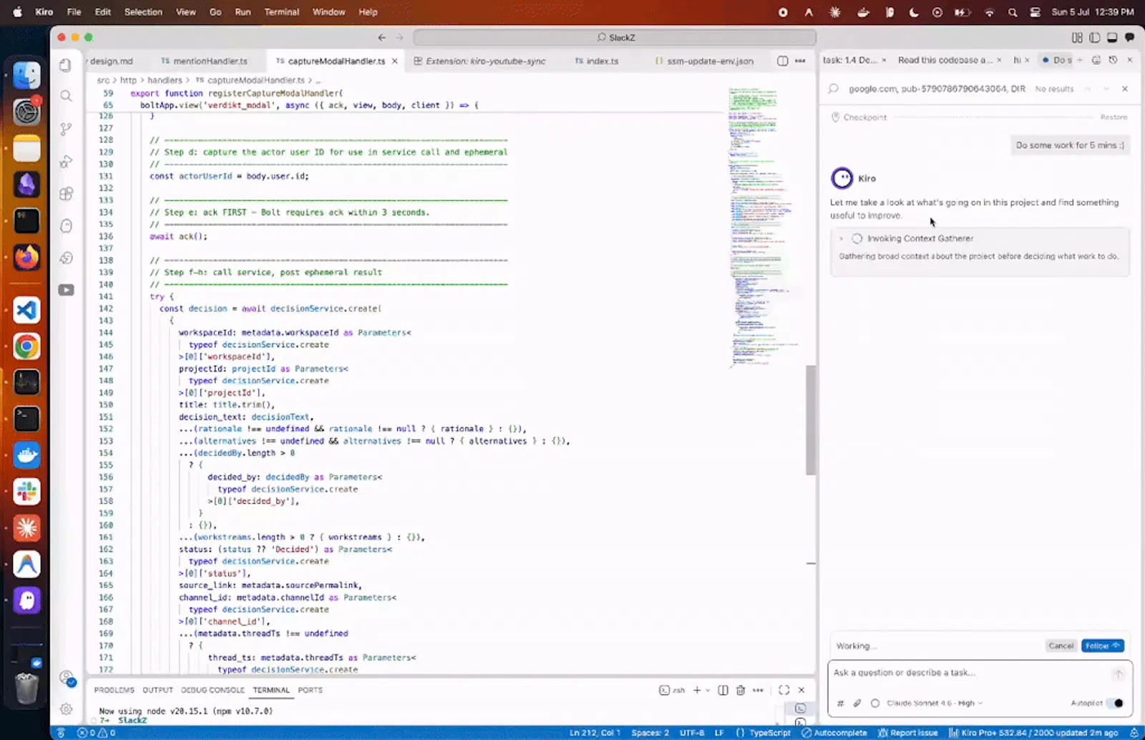Click Spaces: 2 indentation setting
This screenshot has width=1145, height=740.
(x=650, y=733)
